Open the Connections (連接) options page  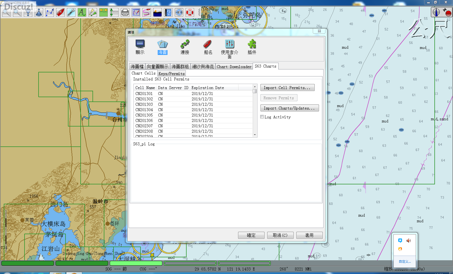tap(185, 47)
